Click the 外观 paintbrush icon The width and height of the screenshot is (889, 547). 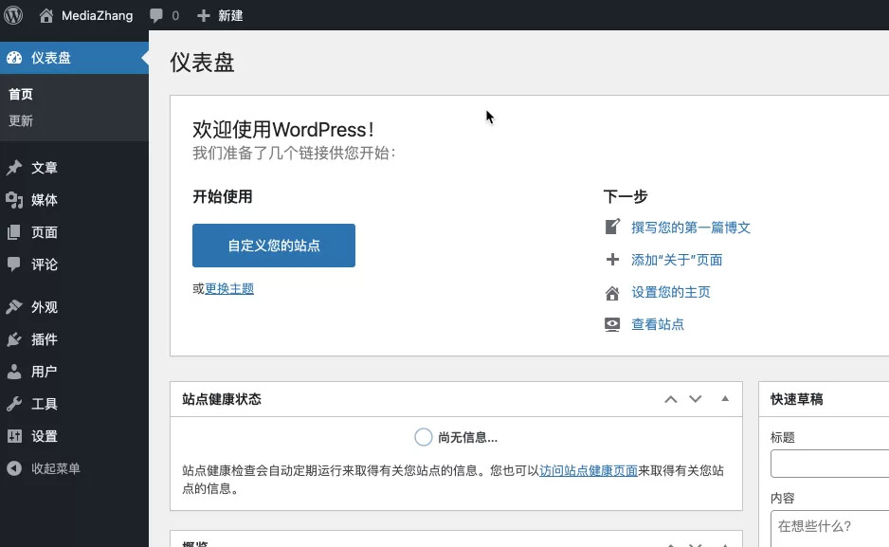(x=14, y=306)
